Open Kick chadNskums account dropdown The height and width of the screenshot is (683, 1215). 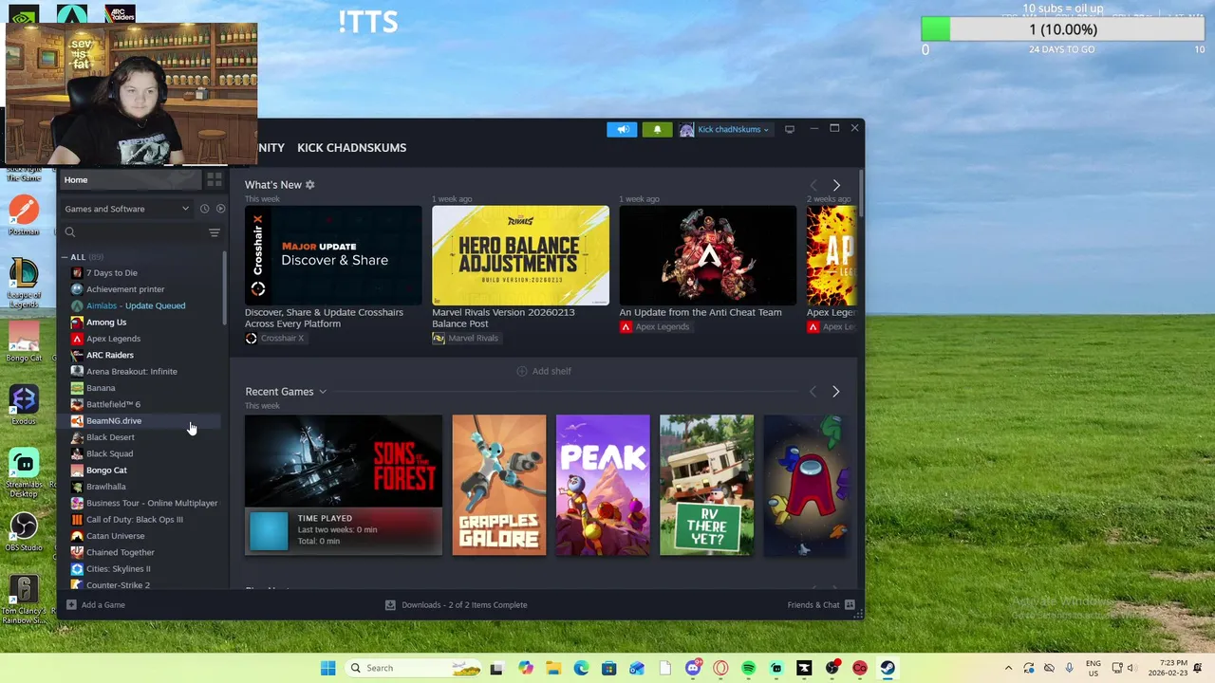tap(724, 129)
